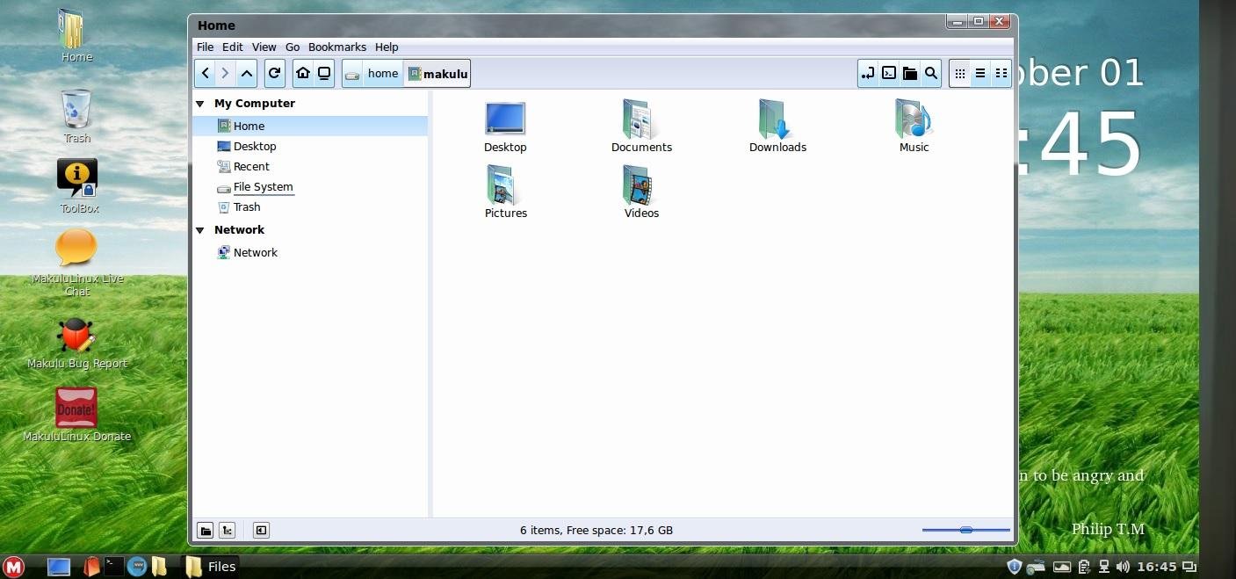Click the back navigation button
The image size is (1236, 579).
coord(205,73)
